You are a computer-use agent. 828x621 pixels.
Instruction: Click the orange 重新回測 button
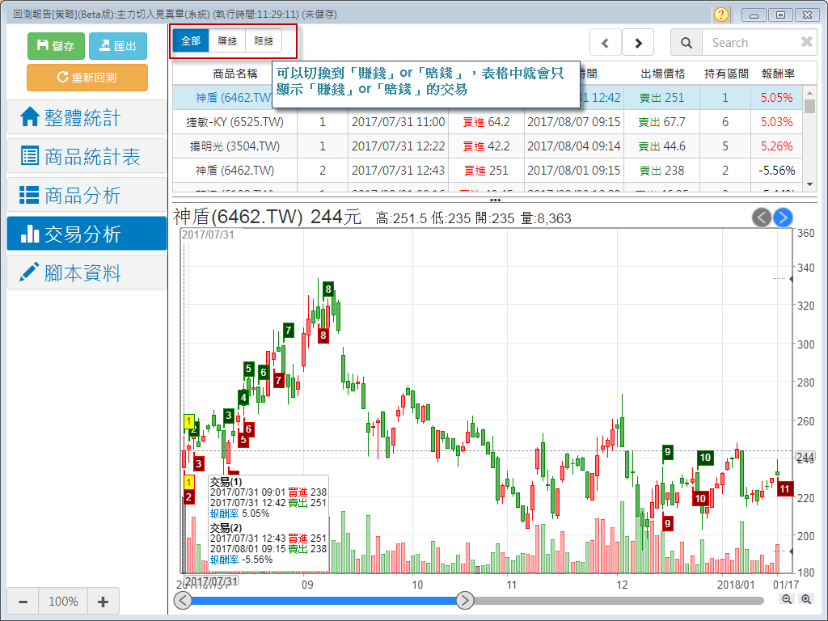(x=87, y=78)
